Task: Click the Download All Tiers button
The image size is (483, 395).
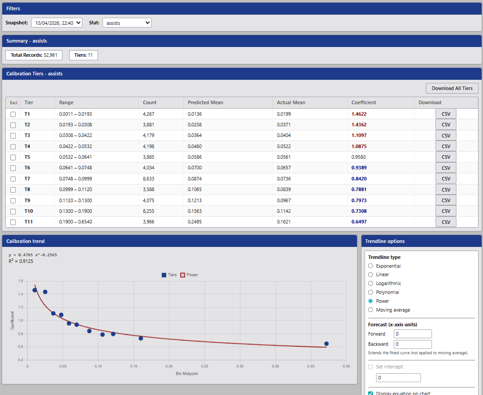Action: pos(452,88)
